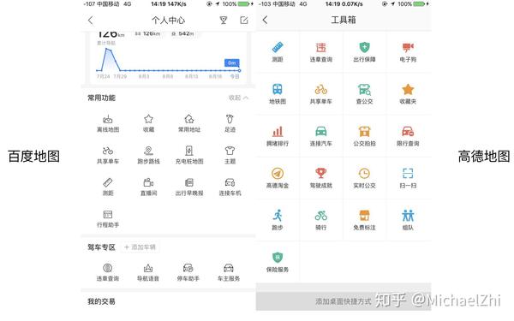Open 连接车机 icon
The image size is (514, 321).
point(230,187)
